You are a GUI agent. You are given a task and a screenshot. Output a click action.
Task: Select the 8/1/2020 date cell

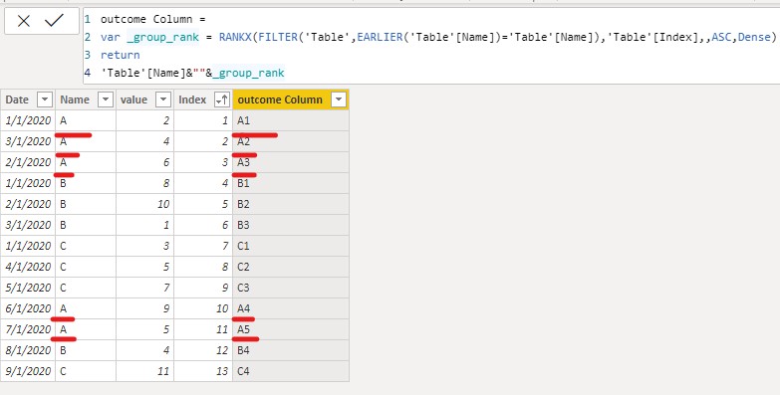(28, 350)
